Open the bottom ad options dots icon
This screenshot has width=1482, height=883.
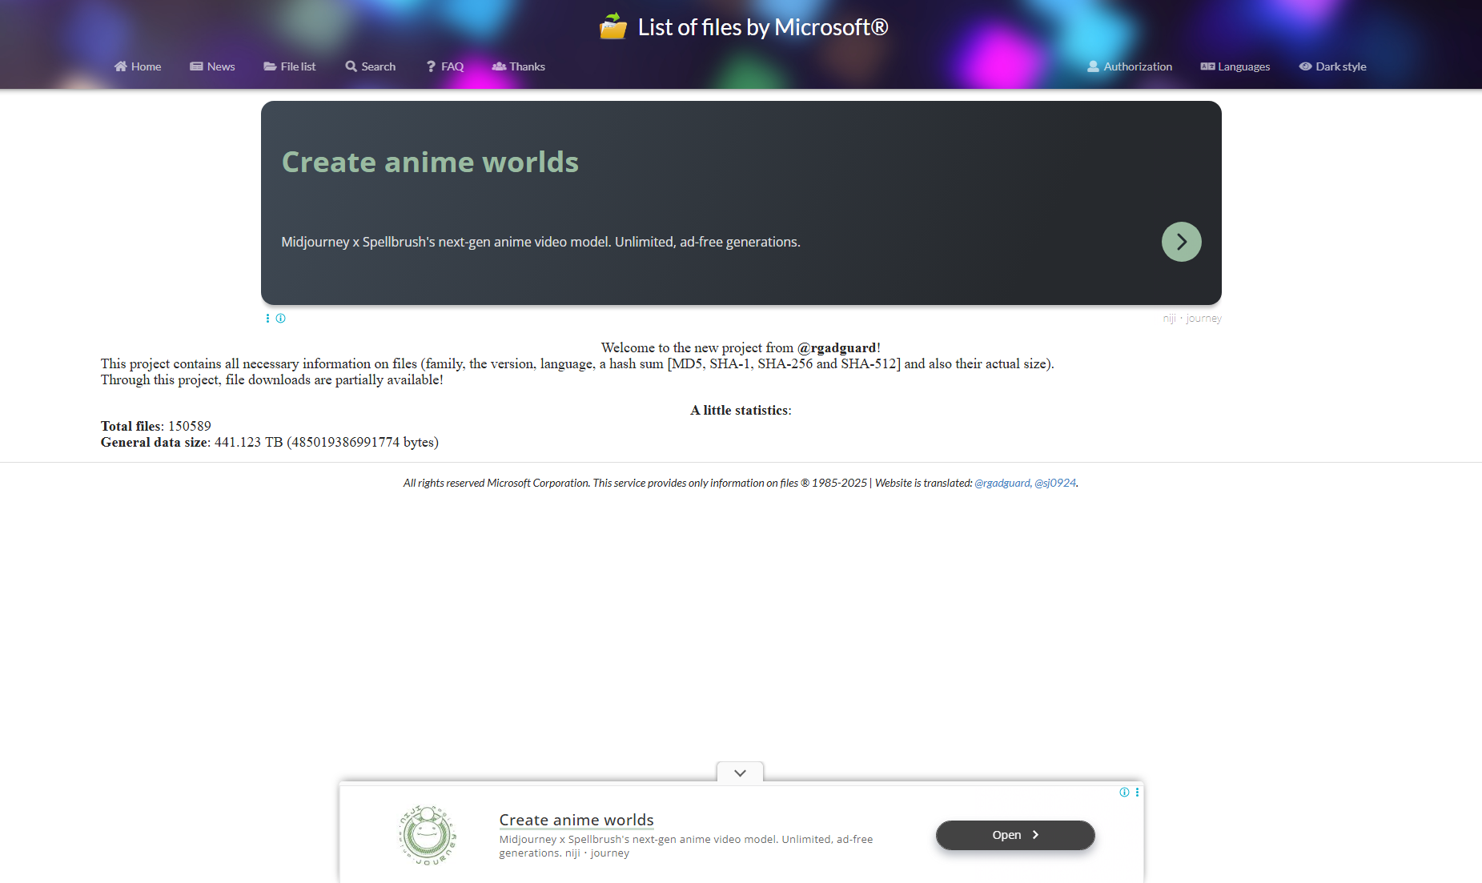(x=1137, y=793)
